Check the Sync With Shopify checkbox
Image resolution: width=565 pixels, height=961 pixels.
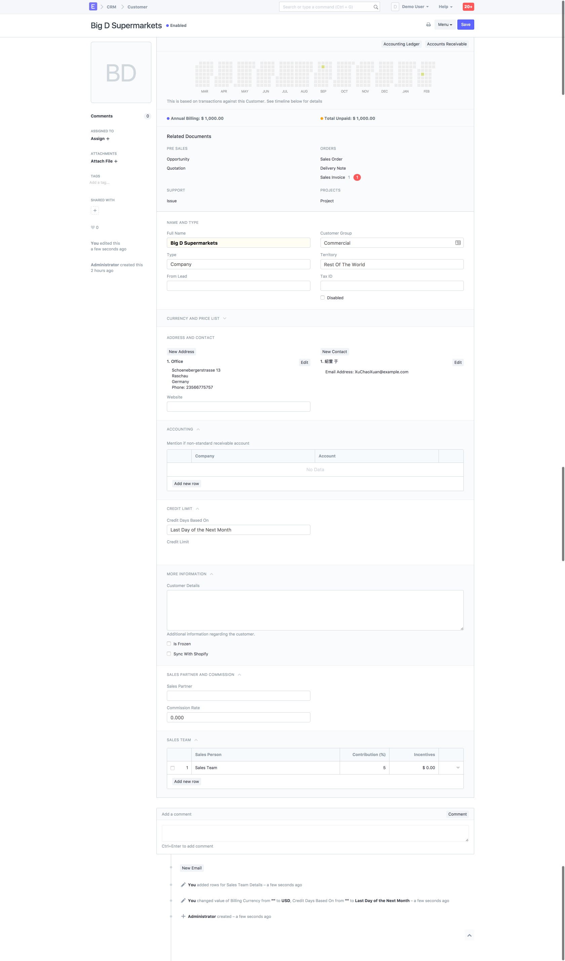coord(169,654)
